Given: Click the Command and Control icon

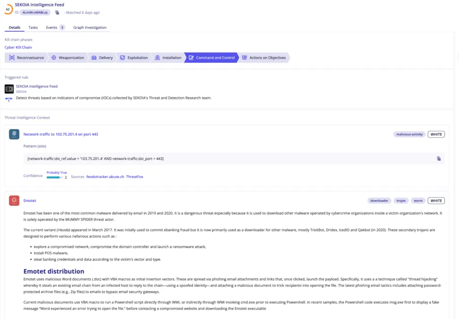Looking at the screenshot, I should pyautogui.click(x=191, y=58).
